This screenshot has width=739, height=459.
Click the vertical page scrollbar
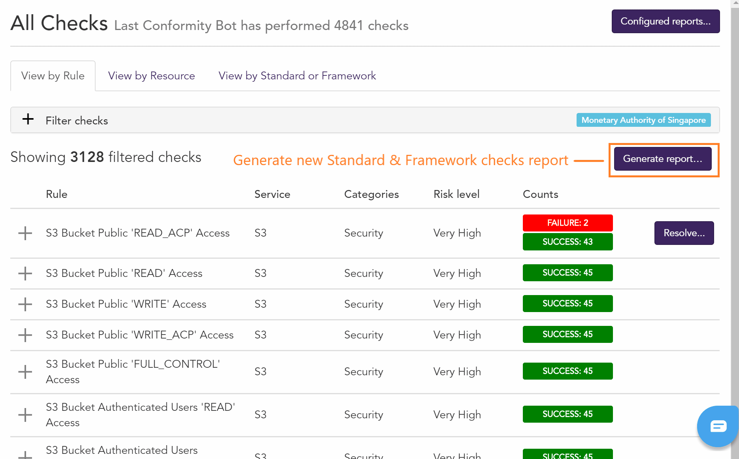(x=735, y=229)
